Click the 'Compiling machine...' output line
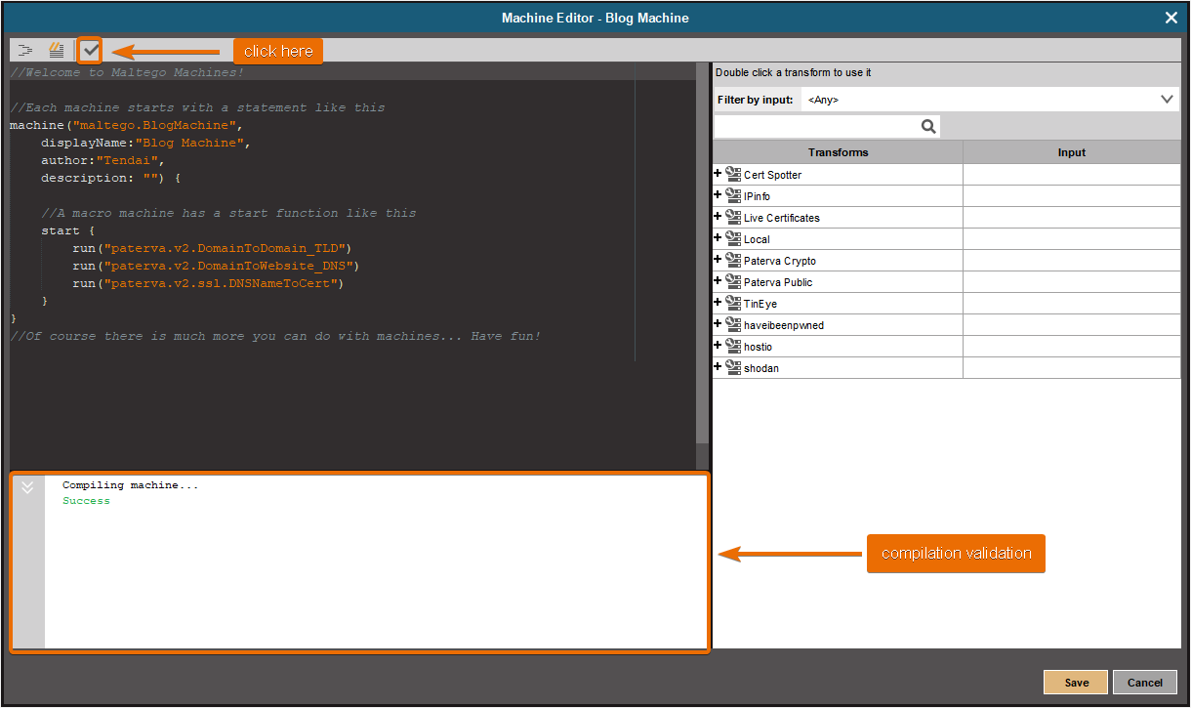 pyautogui.click(x=131, y=485)
